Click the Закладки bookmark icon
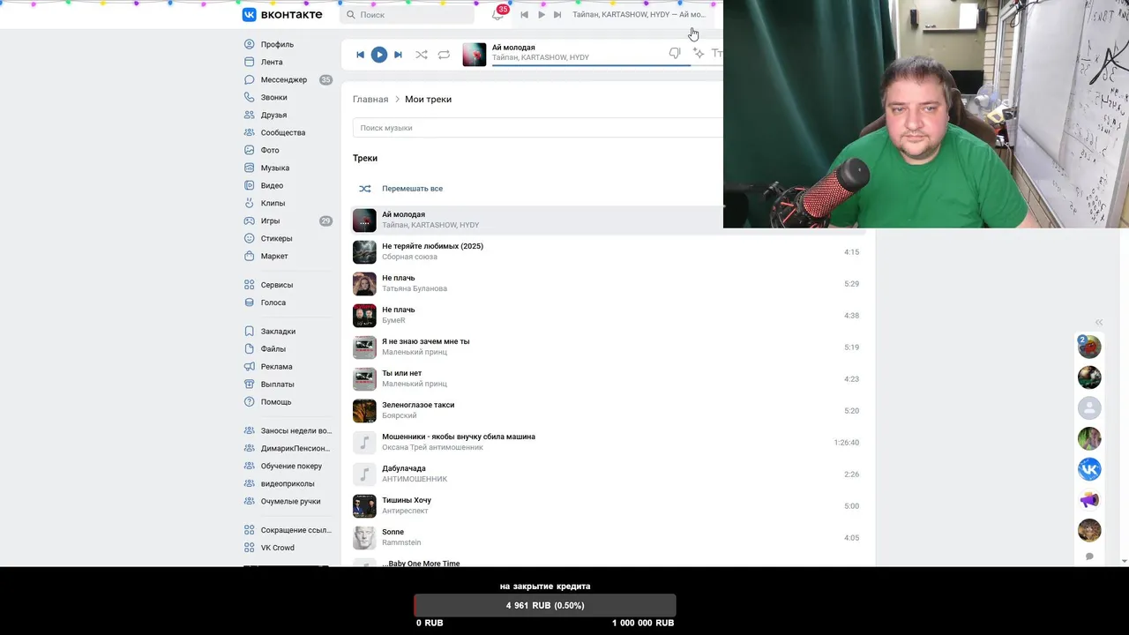Screen dimensions: 1129x635 pos(250,332)
